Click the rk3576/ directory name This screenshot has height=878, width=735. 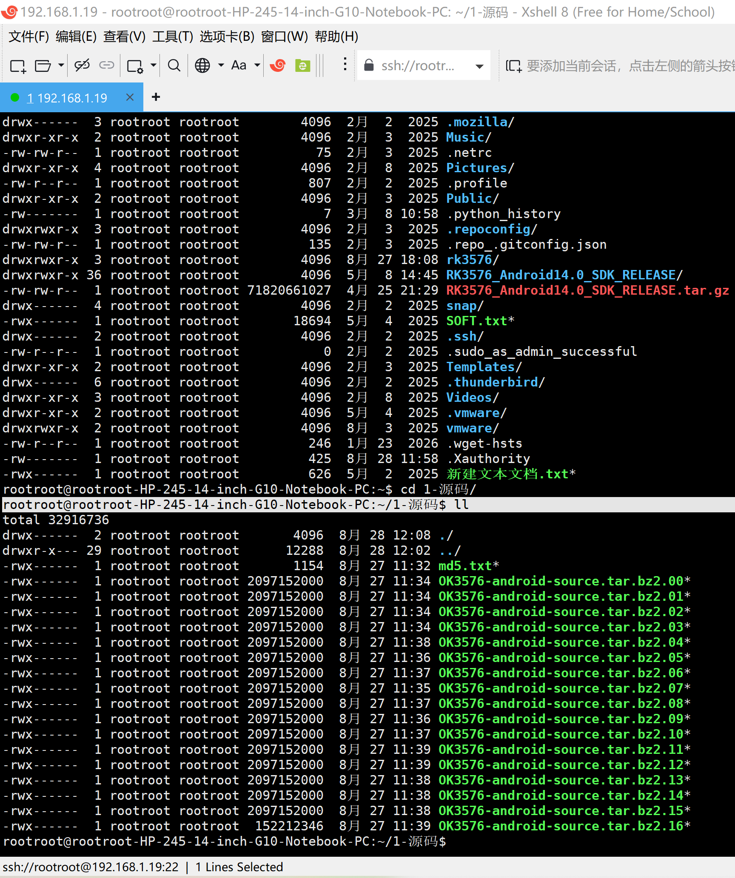click(472, 260)
